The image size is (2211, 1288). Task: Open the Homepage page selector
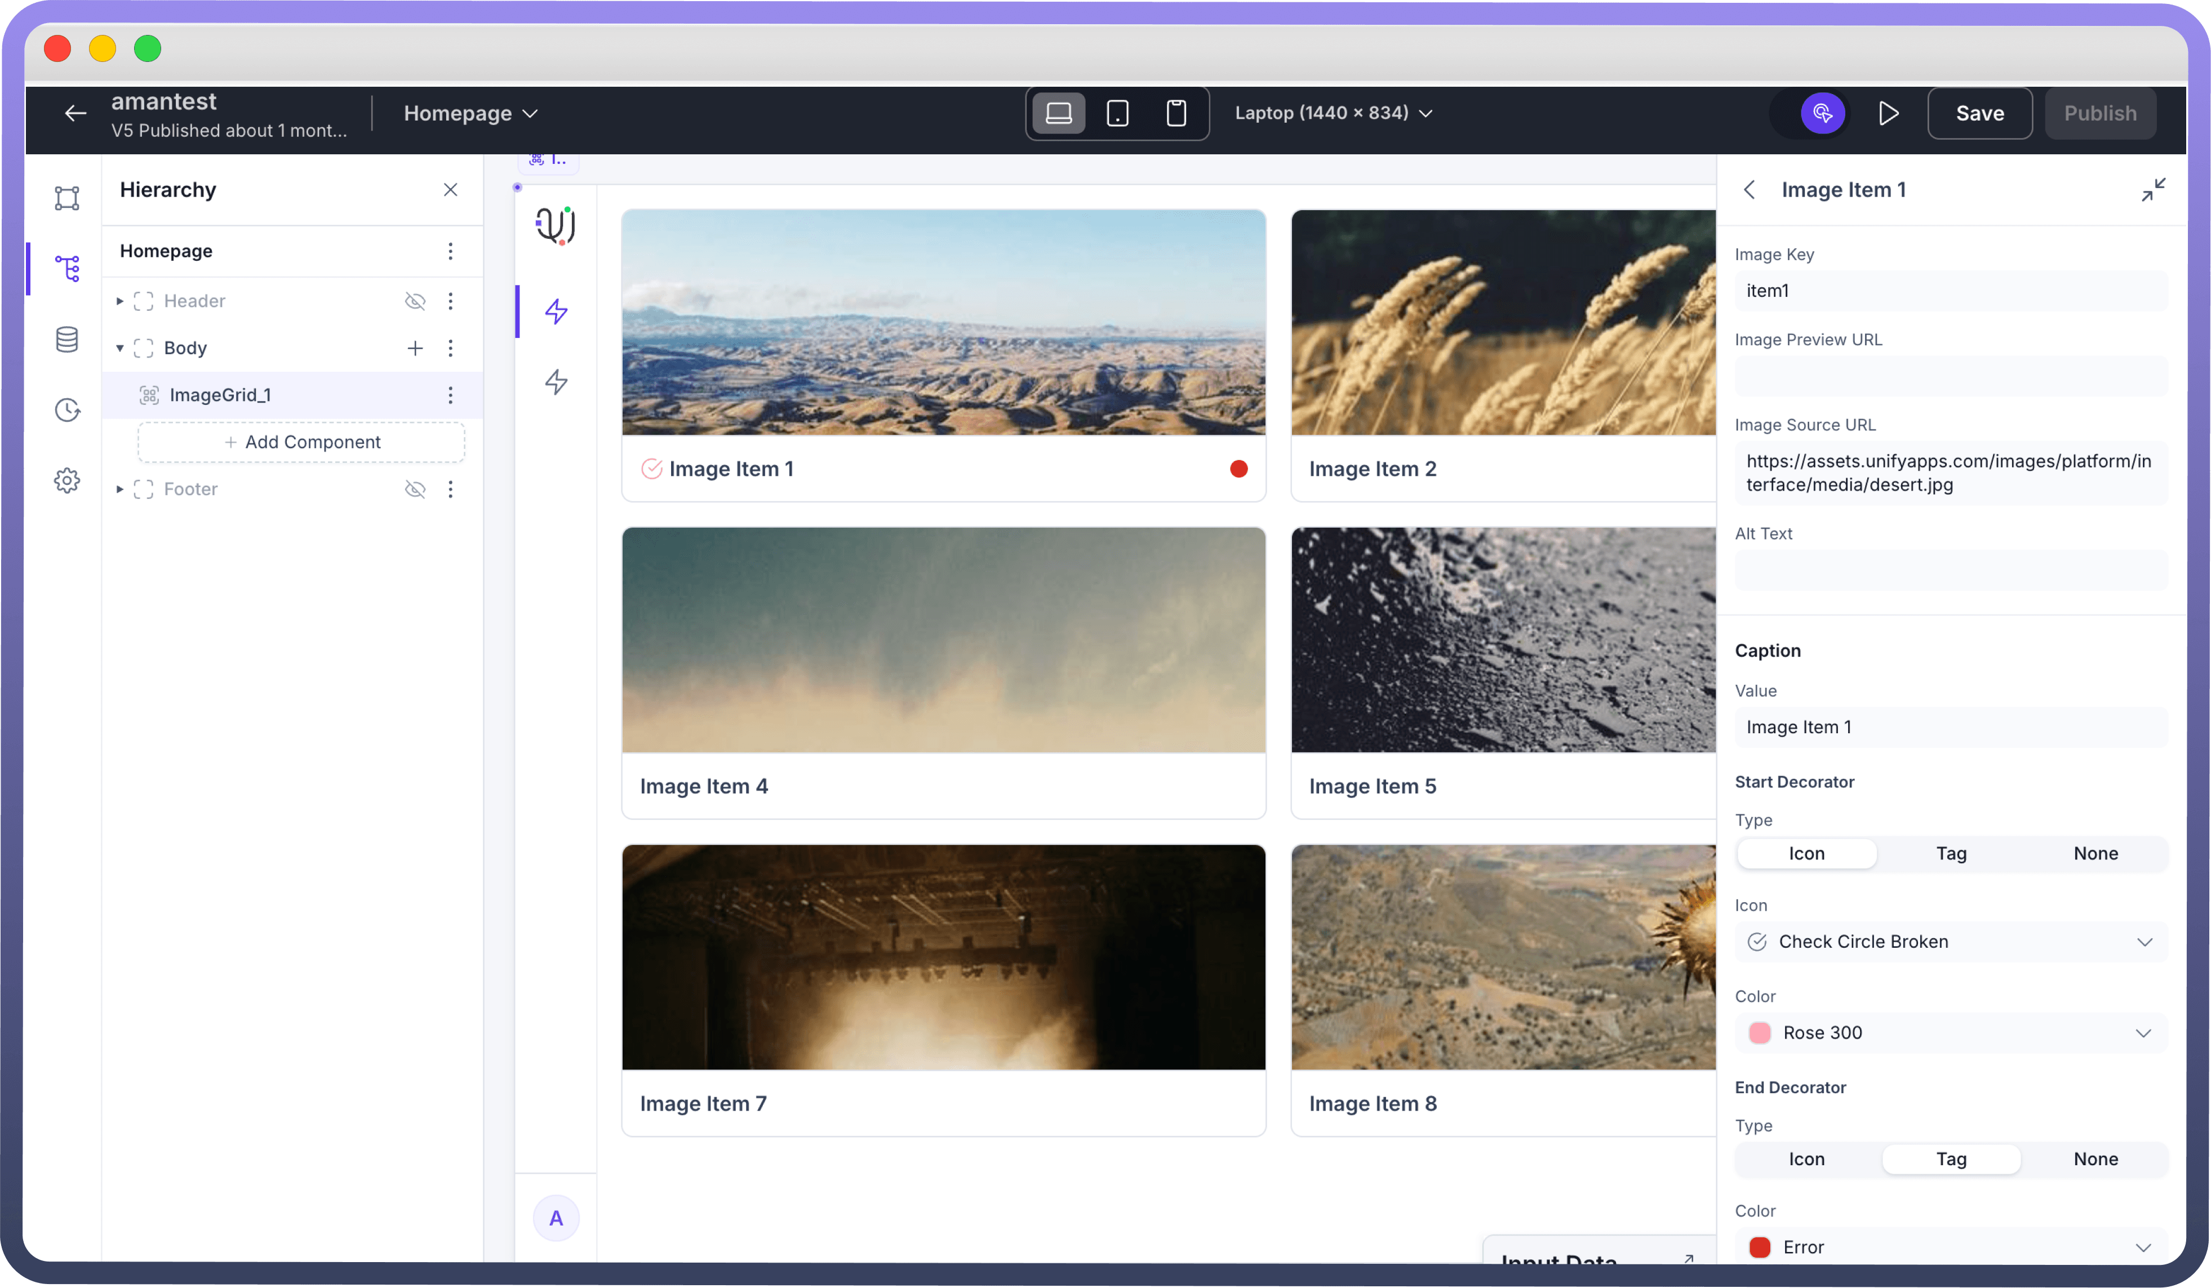tap(470, 113)
